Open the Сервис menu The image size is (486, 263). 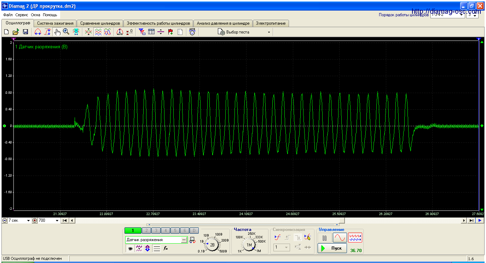22,15
